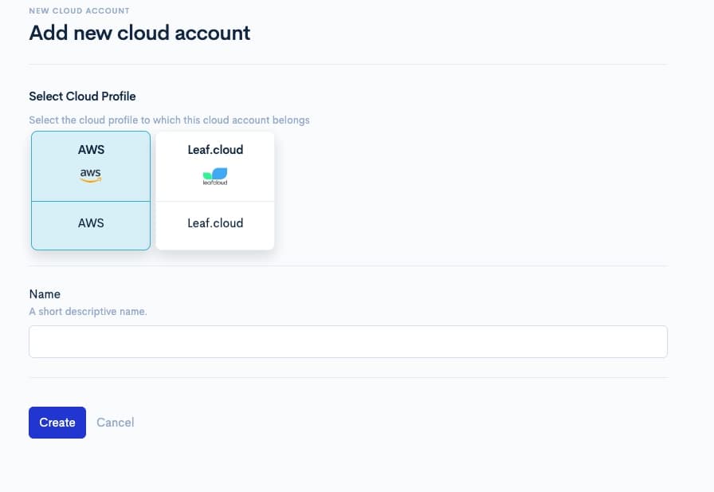Click the cloud profile helper description text
The image size is (714, 492).
pyautogui.click(x=169, y=120)
